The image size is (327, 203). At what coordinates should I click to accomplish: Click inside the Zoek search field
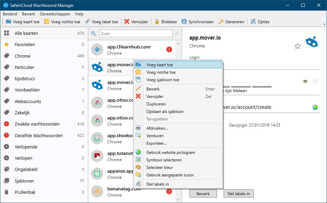136,33
